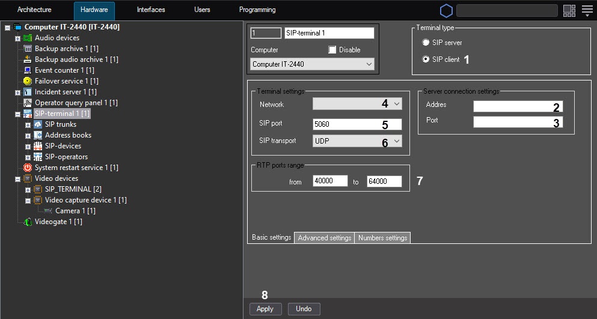Click the server Addres input field
The width and height of the screenshot is (597, 319).
511,106
